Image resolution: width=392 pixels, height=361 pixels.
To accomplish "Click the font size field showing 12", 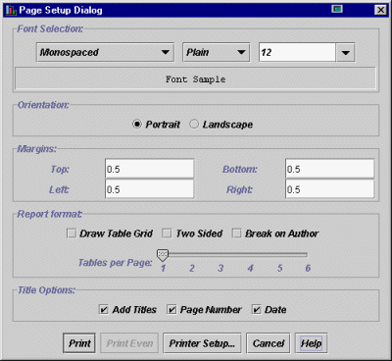I will coord(297,52).
